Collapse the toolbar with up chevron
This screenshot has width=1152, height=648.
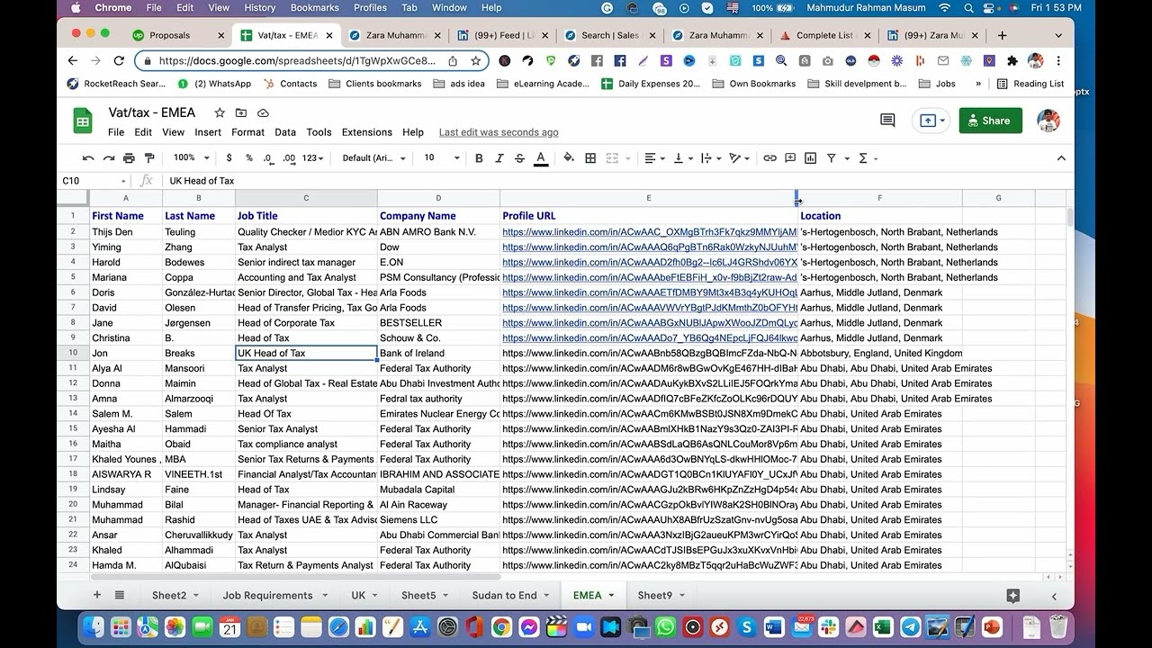1061,158
